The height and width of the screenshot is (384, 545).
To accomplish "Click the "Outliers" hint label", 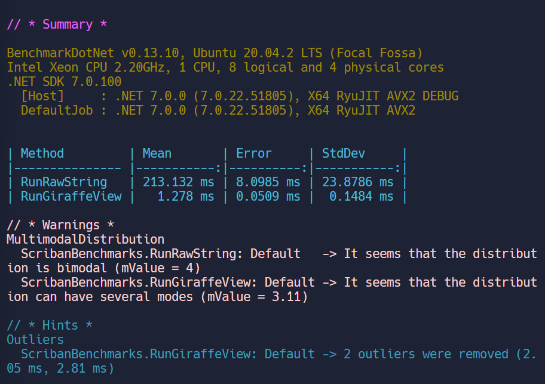I will [35, 340].
